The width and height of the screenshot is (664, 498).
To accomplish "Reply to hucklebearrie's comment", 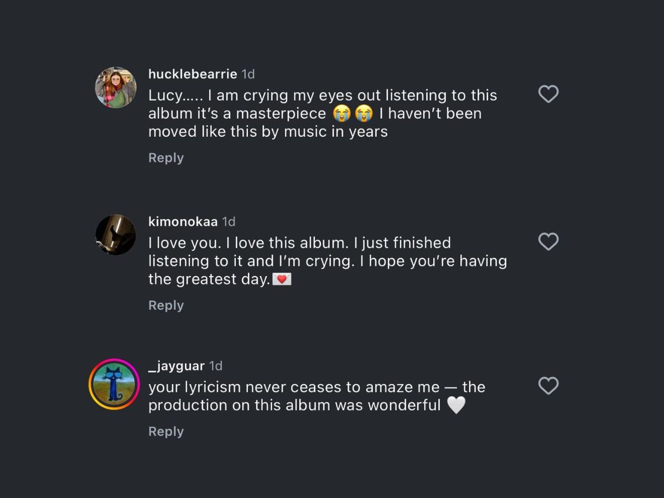I will coord(165,158).
